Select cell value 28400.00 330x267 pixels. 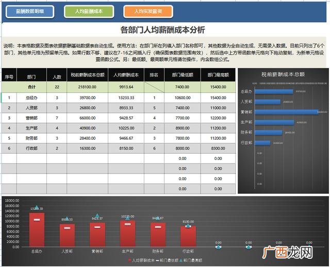[88, 138]
